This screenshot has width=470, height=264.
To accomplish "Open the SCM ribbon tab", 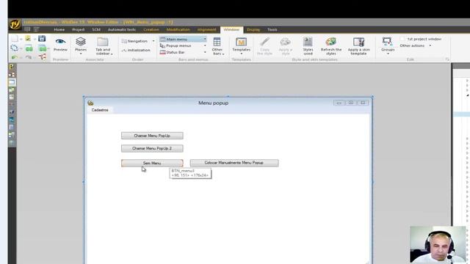I will (96, 29).
